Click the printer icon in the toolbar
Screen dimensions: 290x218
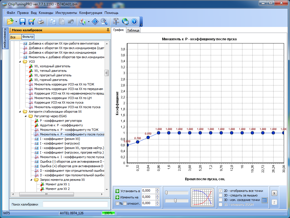tap(41, 21)
